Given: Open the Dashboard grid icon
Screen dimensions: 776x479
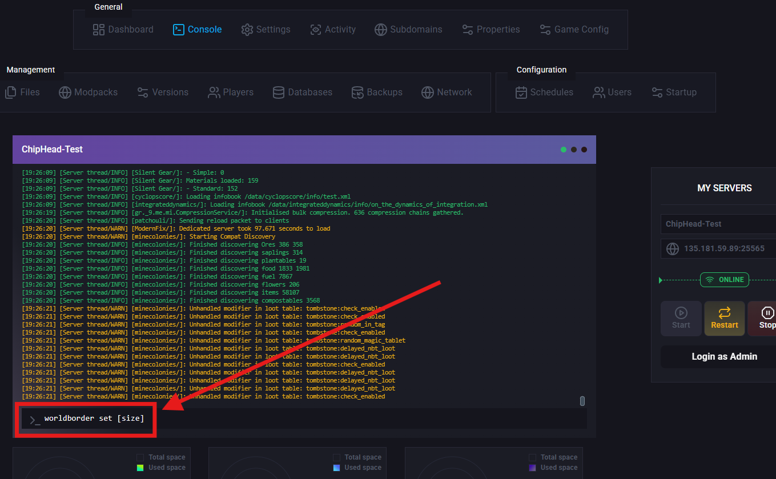Looking at the screenshot, I should click(x=99, y=30).
